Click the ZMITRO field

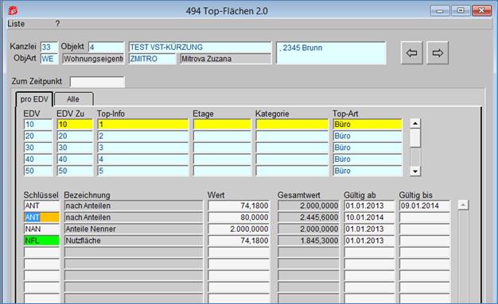[152, 59]
